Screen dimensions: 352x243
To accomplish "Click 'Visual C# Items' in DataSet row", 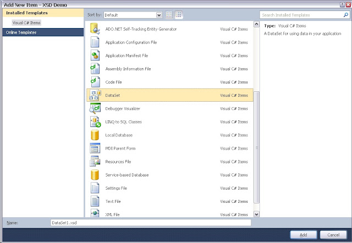I will 234,95.
